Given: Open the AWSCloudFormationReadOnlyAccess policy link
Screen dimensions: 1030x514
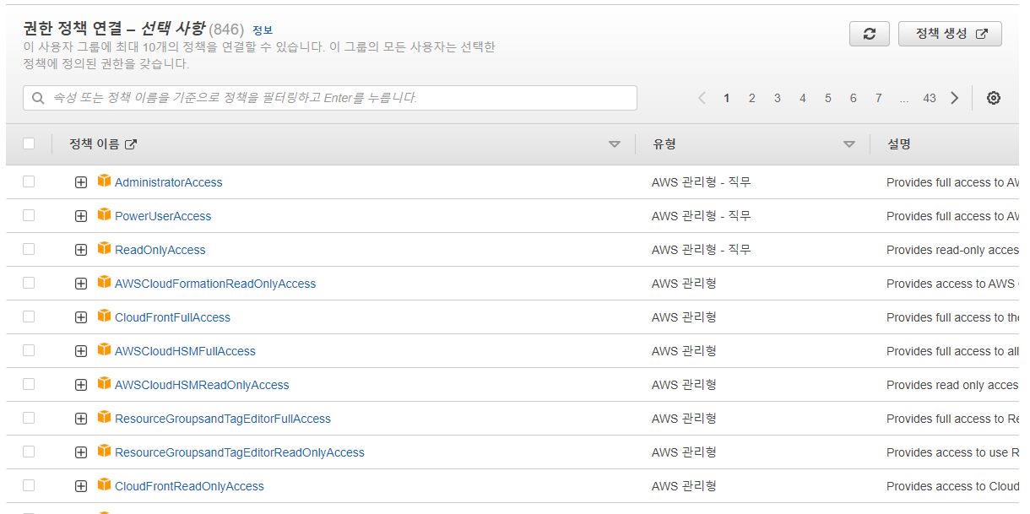Looking at the screenshot, I should point(215,284).
